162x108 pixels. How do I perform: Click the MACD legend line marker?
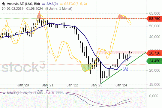[x=4, y=93]
